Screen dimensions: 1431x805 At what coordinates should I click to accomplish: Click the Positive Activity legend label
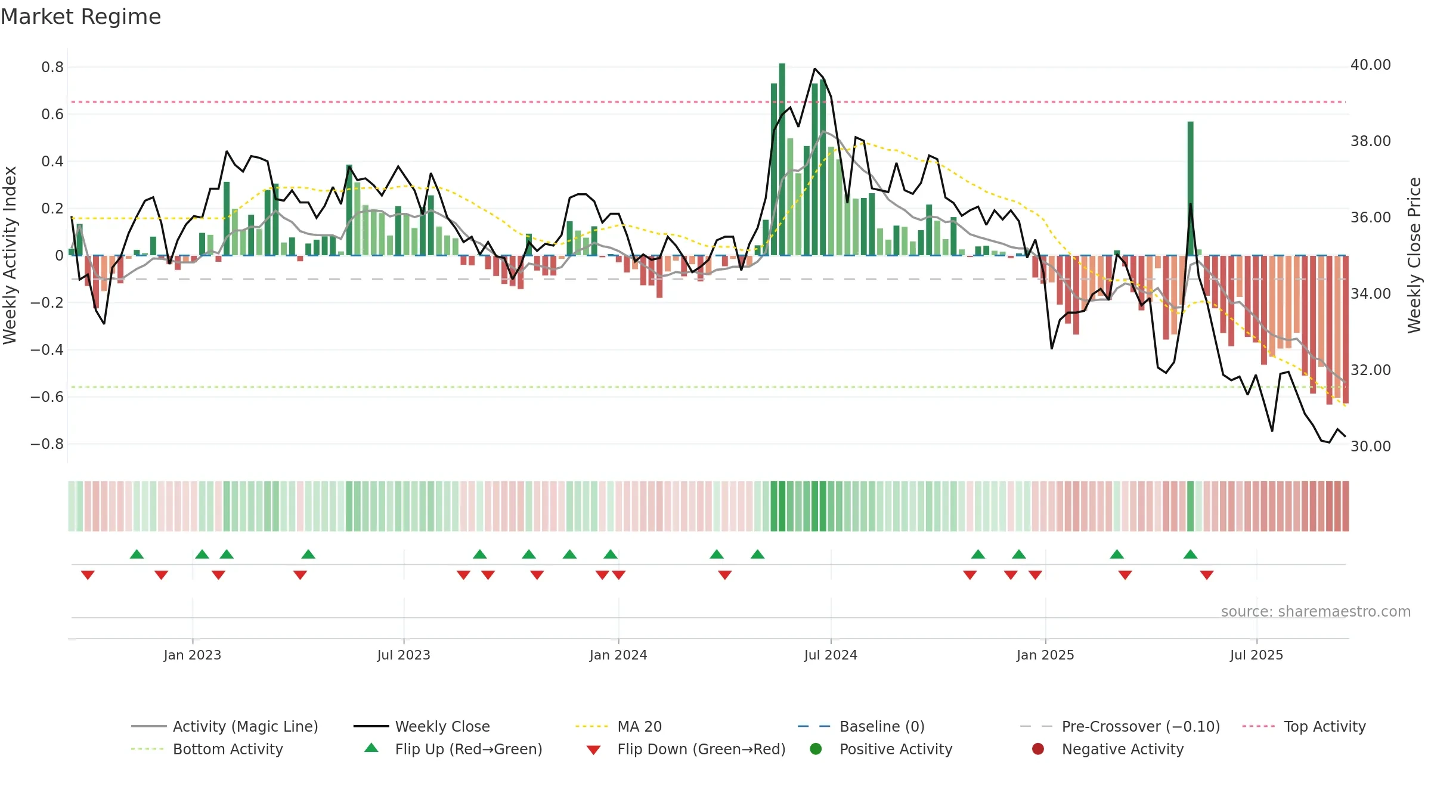point(896,749)
